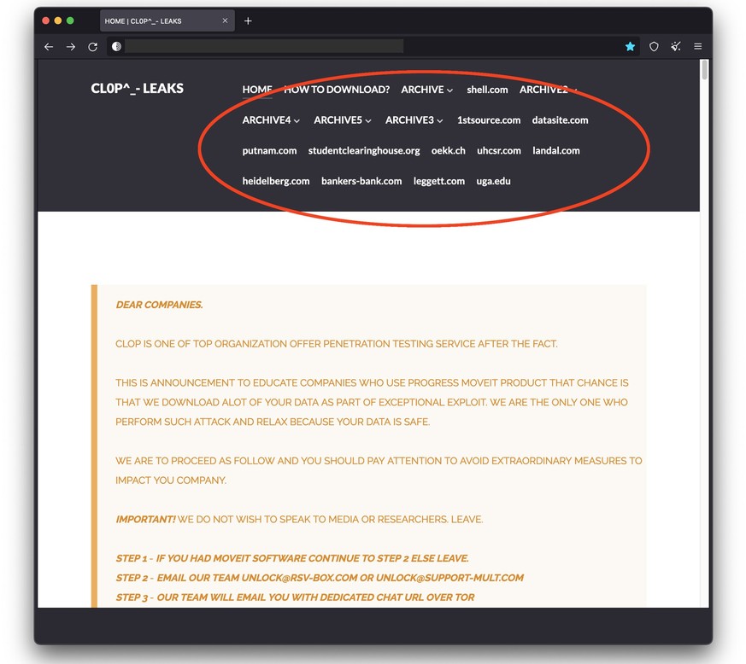Open the ARCHIVE3 dropdown

click(x=414, y=120)
